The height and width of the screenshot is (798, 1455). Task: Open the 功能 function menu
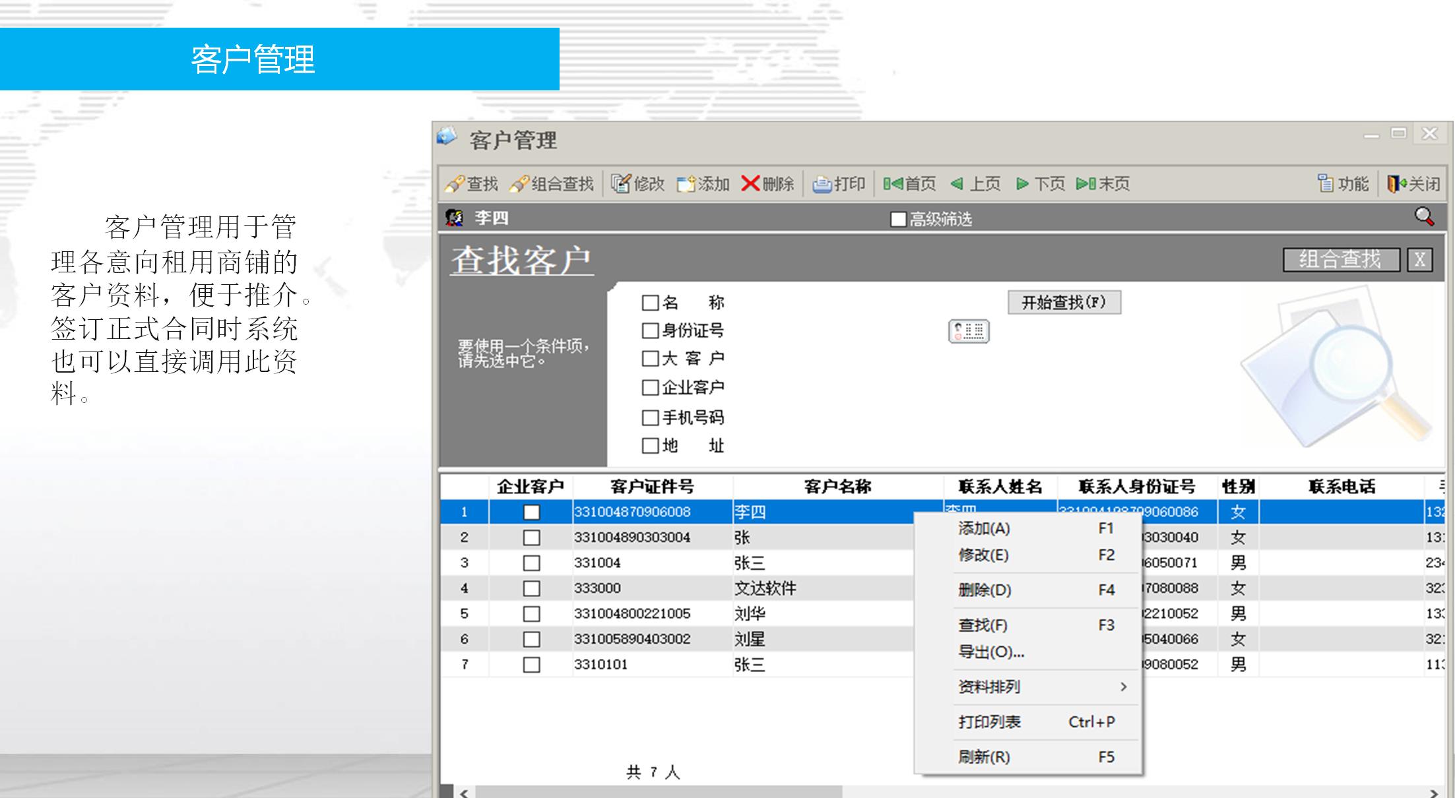point(1342,184)
